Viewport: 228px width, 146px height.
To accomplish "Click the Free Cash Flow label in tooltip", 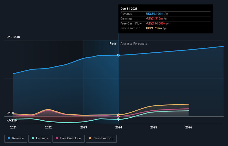I will 131,23.
